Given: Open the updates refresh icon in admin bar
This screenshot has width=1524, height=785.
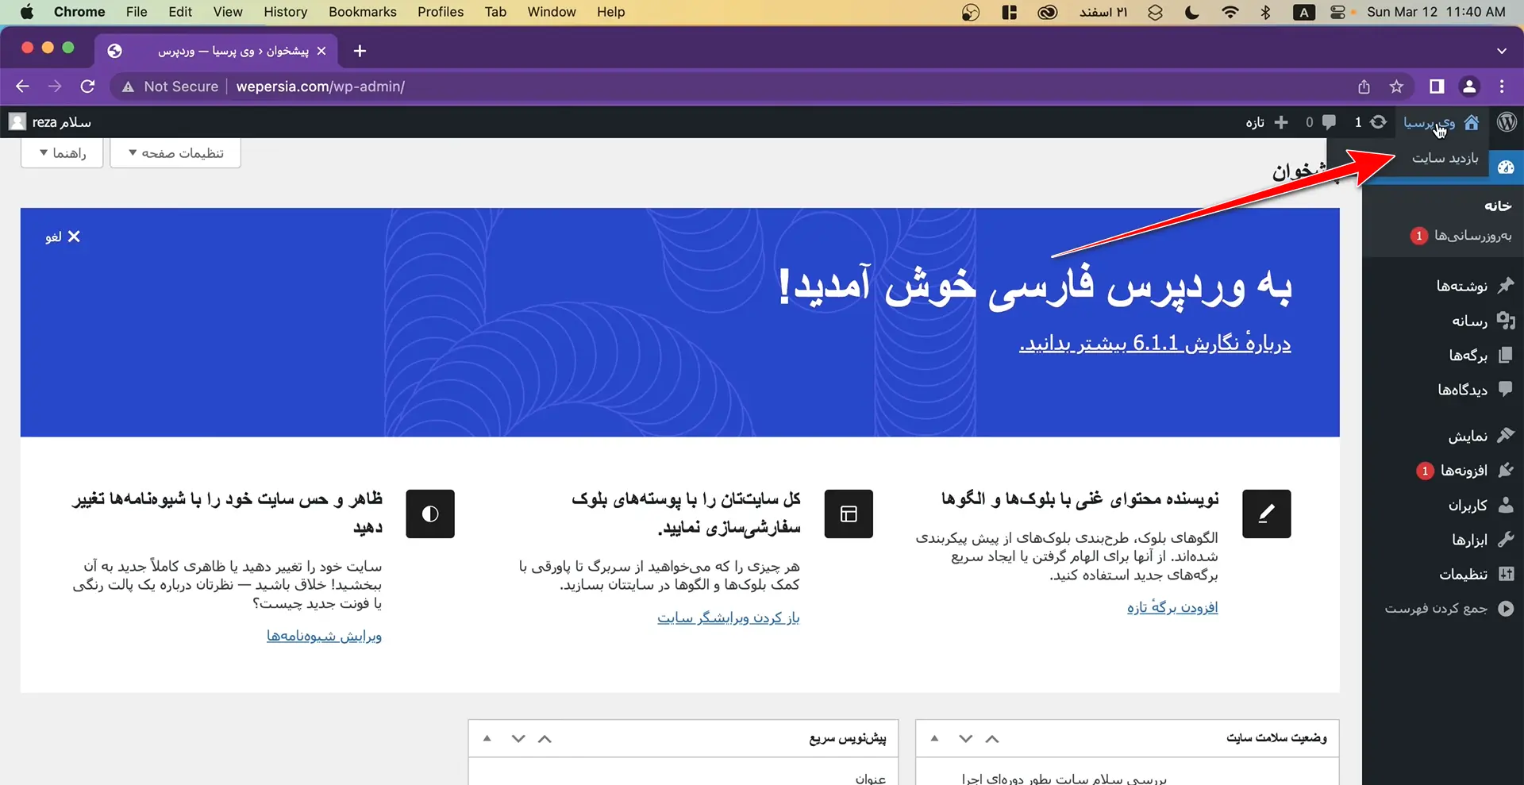Looking at the screenshot, I should pos(1379,122).
